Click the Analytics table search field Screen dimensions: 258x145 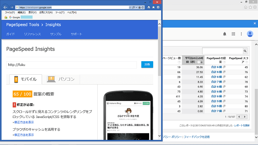click(x=222, y=51)
